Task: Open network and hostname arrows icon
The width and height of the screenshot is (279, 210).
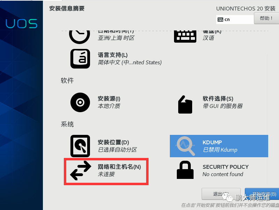Action: tap(81, 171)
